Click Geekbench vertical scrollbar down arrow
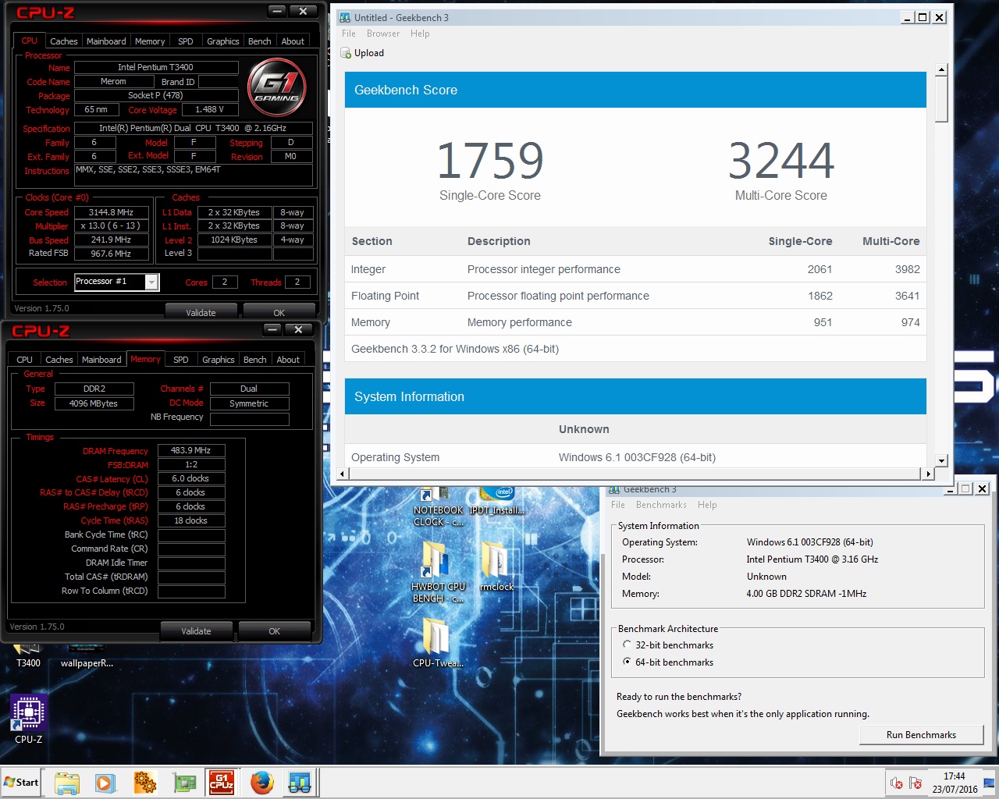This screenshot has height=799, width=999. coord(941,460)
